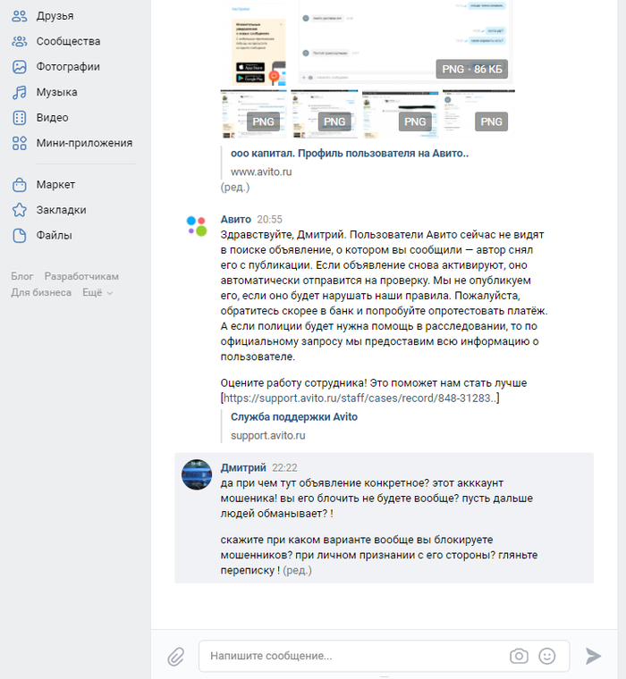
Task: Click the Друзья people icon
Action: [19, 16]
